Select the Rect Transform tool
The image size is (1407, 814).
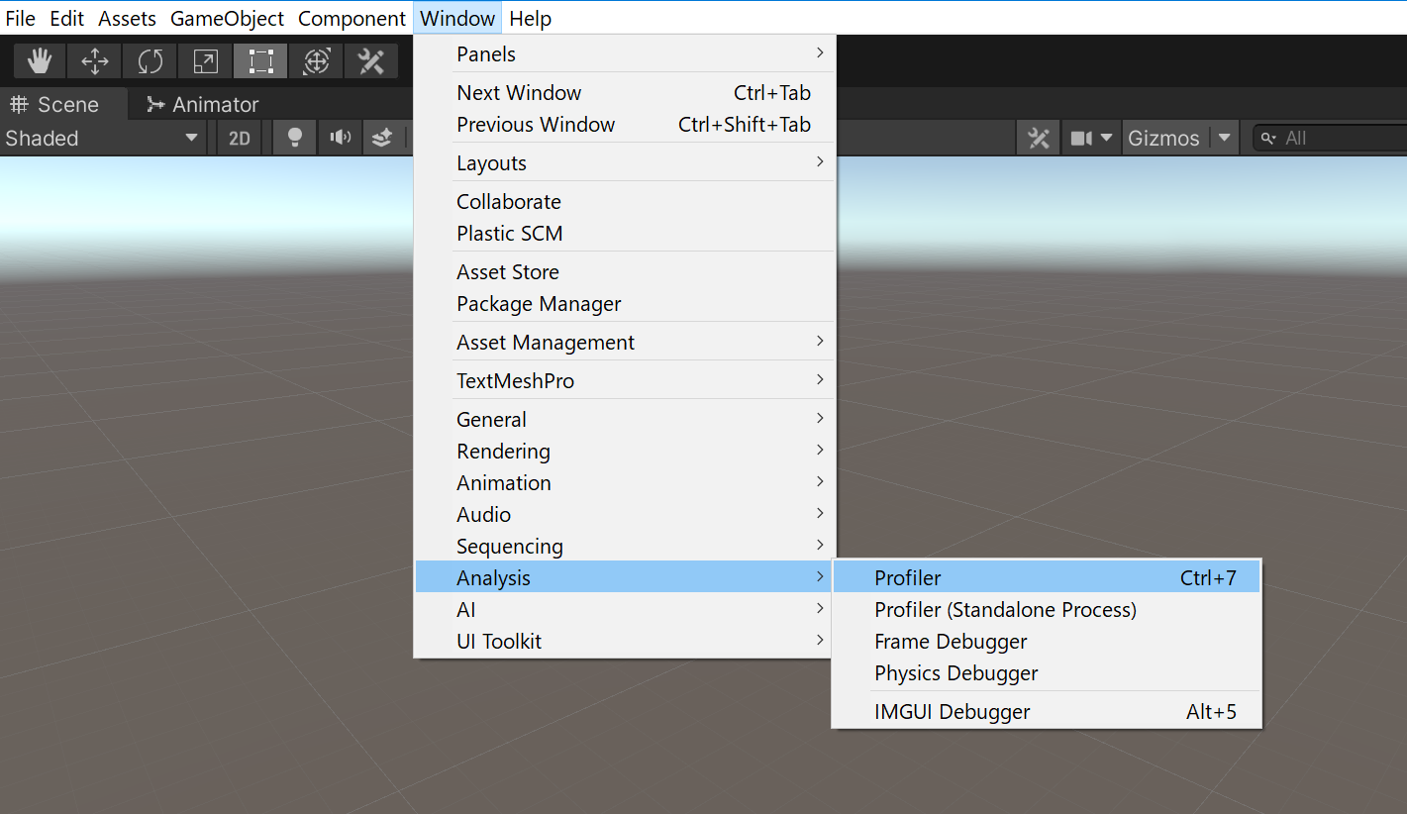(x=259, y=60)
